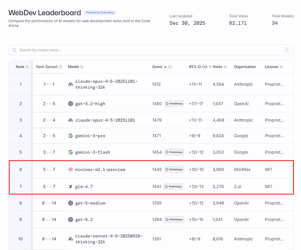Click the Preliminary badge on glm-4.7 row
Image resolution: width=301 pixels, height=250 pixels.
[174, 186]
